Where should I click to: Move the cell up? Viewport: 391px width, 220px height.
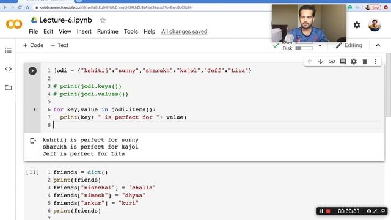click(310, 61)
